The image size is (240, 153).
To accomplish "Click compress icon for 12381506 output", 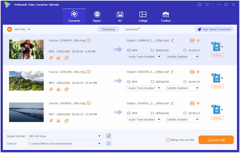I will coord(198,72).
